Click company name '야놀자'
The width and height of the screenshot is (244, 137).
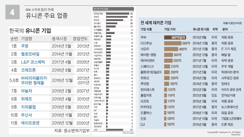(x=26, y=91)
